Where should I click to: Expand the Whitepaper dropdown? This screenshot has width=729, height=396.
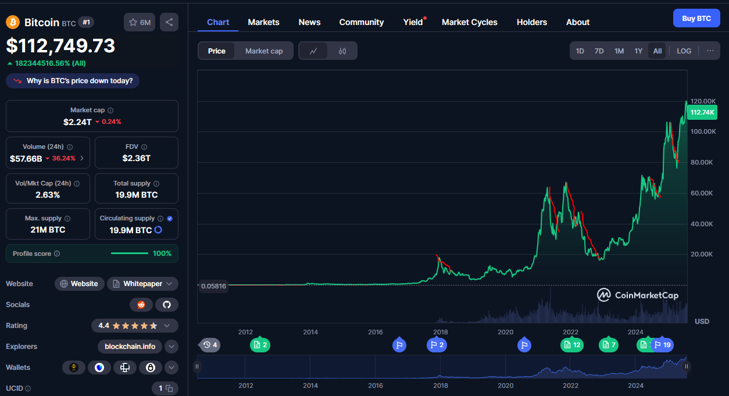(142, 284)
